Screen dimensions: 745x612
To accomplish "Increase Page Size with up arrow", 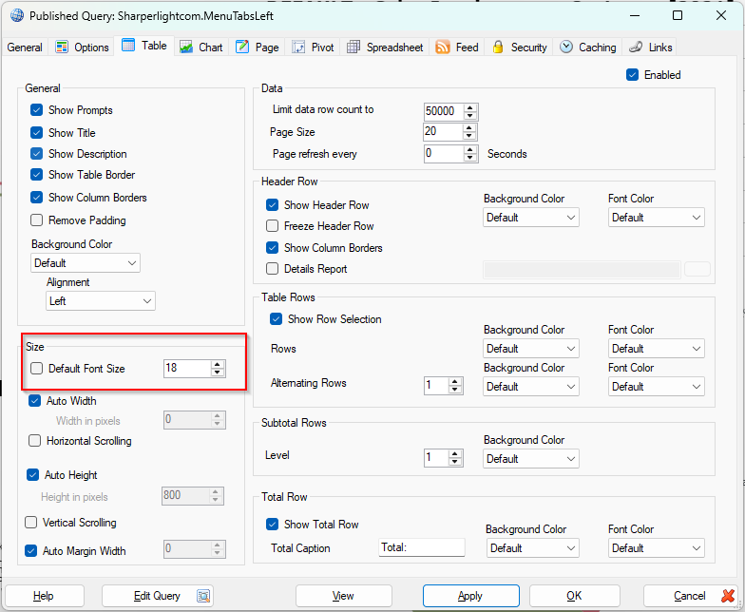I will tap(469, 127).
